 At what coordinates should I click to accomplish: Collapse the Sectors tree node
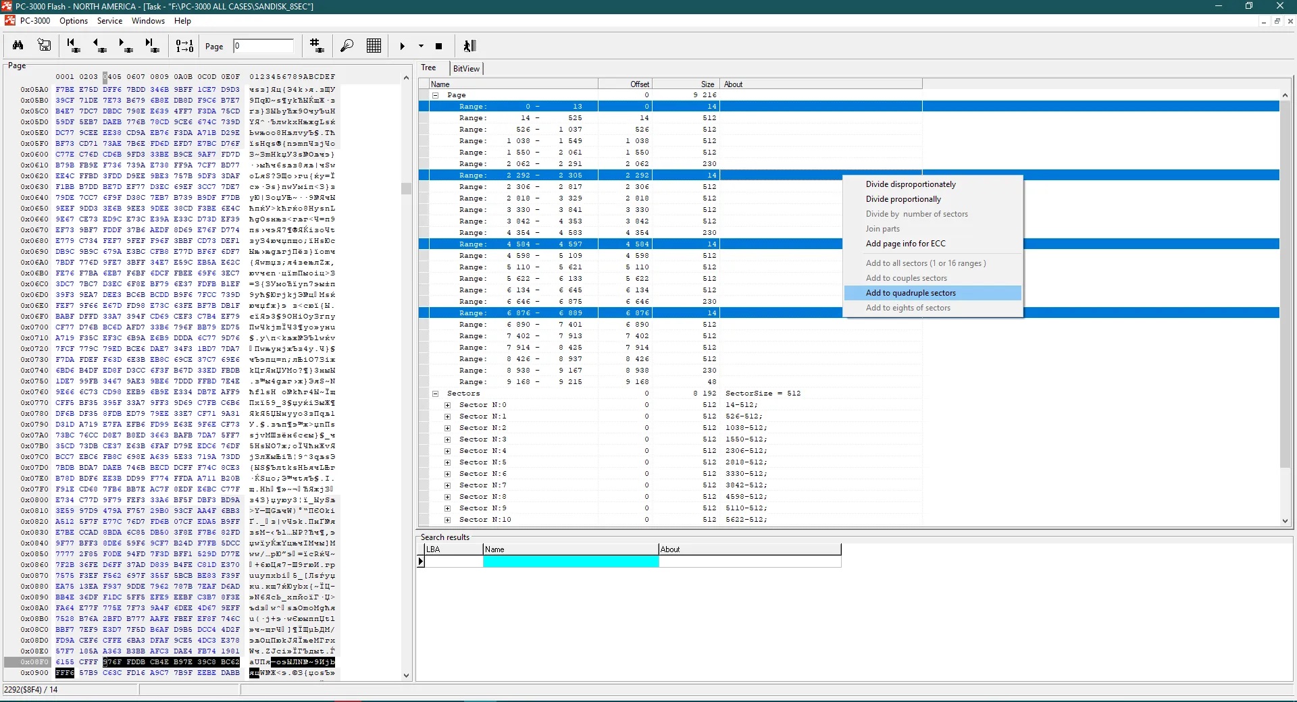click(436, 394)
